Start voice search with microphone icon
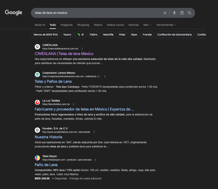 [x=174, y=13]
